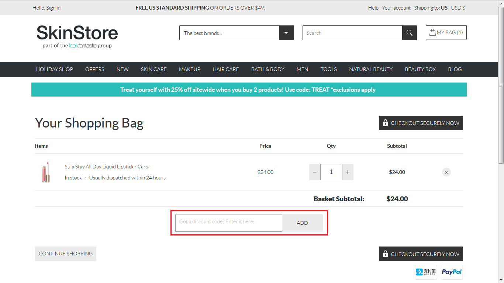Open the Hair Care menu

(226, 69)
